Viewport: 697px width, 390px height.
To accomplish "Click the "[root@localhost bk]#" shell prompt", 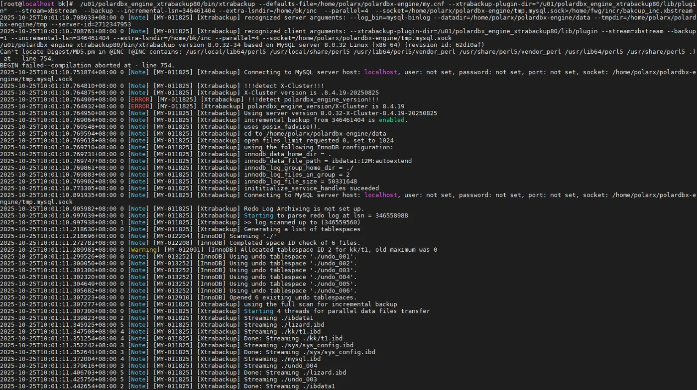I will click(37, 3).
